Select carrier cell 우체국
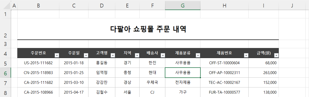This screenshot has height=97, width=309. click(152, 82)
